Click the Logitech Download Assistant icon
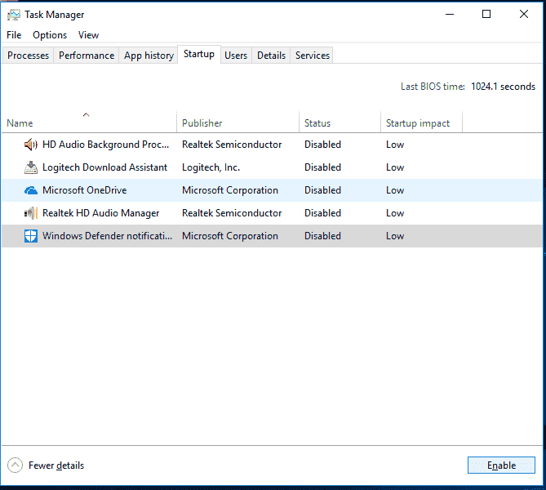 pyautogui.click(x=31, y=167)
